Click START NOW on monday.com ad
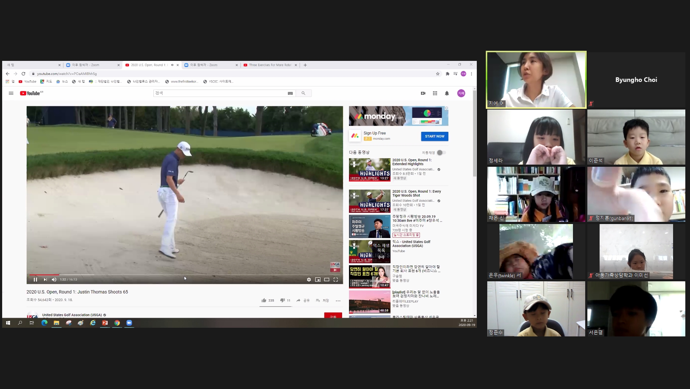Viewport: 690px width, 389px height. [x=434, y=137]
